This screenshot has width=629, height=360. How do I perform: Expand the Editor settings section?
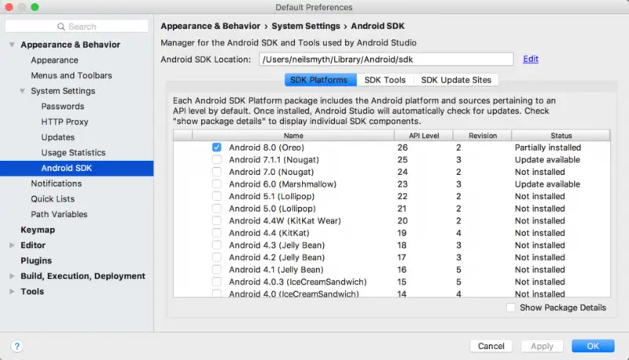pyautogui.click(x=12, y=245)
